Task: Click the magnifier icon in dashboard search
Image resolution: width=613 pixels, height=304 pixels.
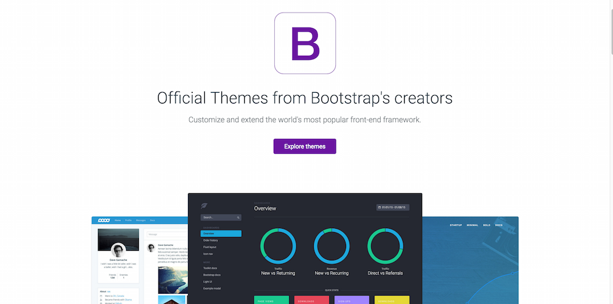Action: [x=238, y=217]
